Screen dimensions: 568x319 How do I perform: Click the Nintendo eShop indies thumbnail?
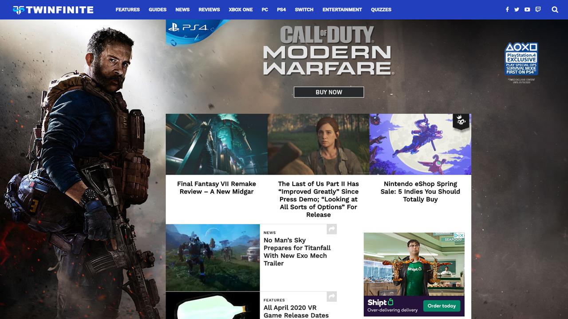coord(420,144)
